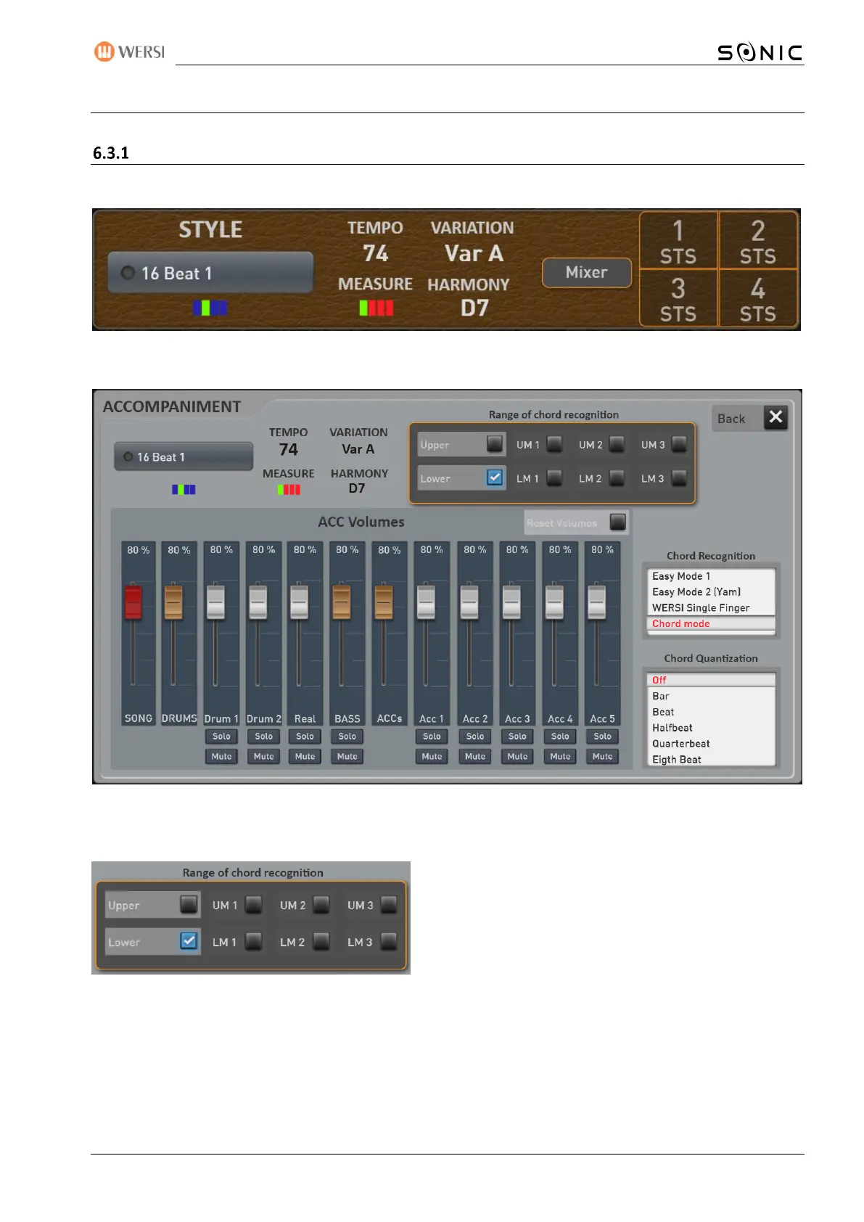Click the WERSI logo in page header

129,52
